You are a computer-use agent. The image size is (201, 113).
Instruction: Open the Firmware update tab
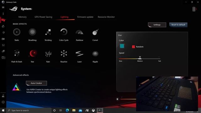(85, 17)
